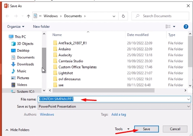Create a New folder
193x136 pixels.
tap(41, 27)
